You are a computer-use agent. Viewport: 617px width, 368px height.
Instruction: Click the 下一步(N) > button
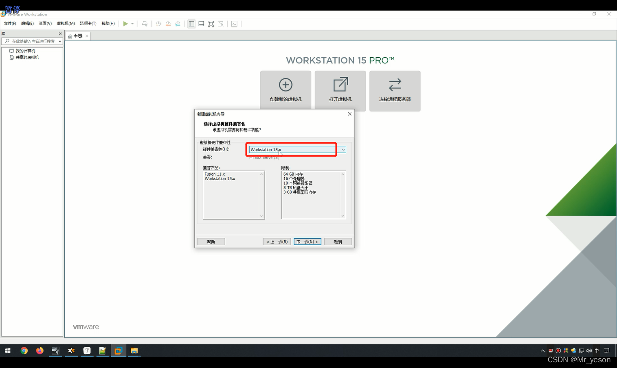pyautogui.click(x=307, y=242)
